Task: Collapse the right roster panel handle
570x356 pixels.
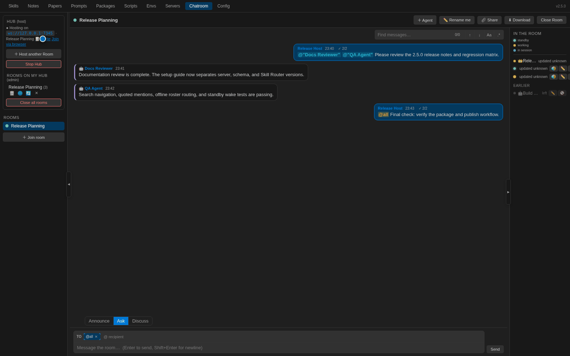Action: click(508, 192)
